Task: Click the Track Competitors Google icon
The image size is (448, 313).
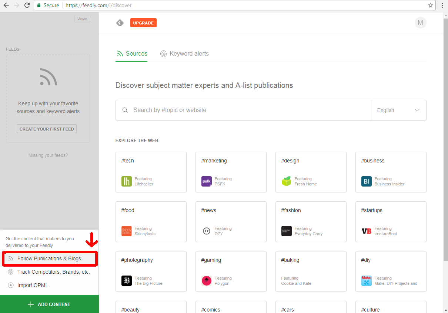Action: (11, 272)
